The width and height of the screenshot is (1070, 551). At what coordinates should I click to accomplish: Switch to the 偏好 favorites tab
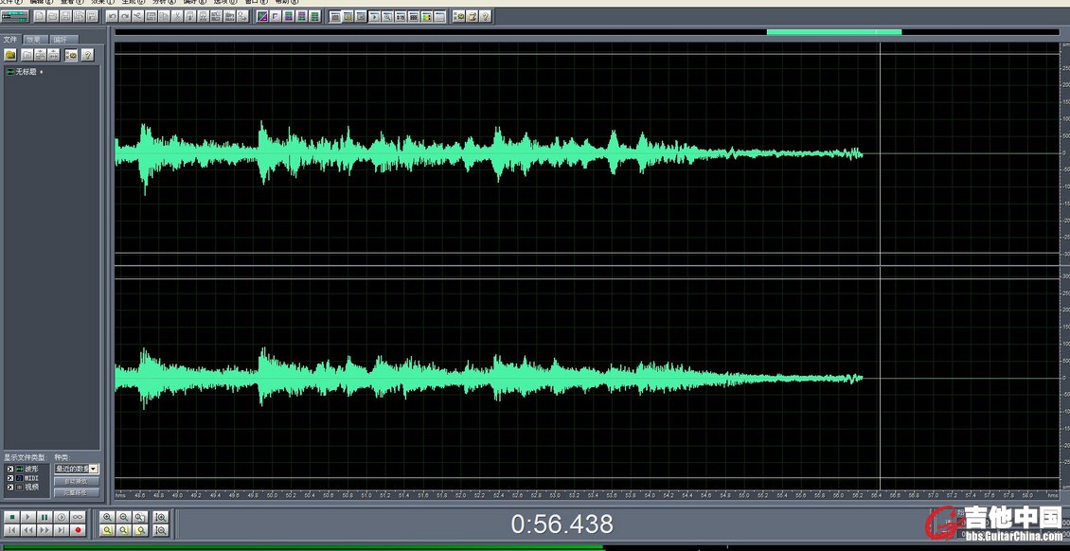tap(60, 40)
